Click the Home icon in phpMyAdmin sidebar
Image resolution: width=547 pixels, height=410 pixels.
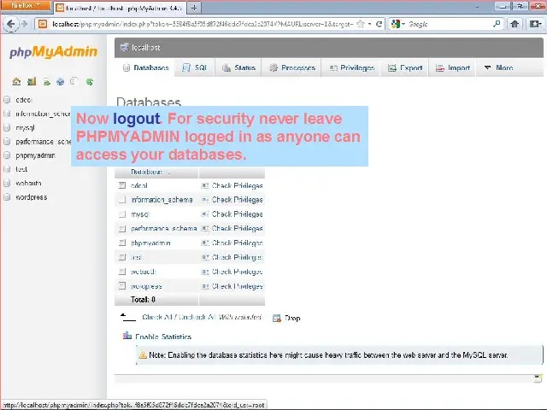[x=16, y=82]
